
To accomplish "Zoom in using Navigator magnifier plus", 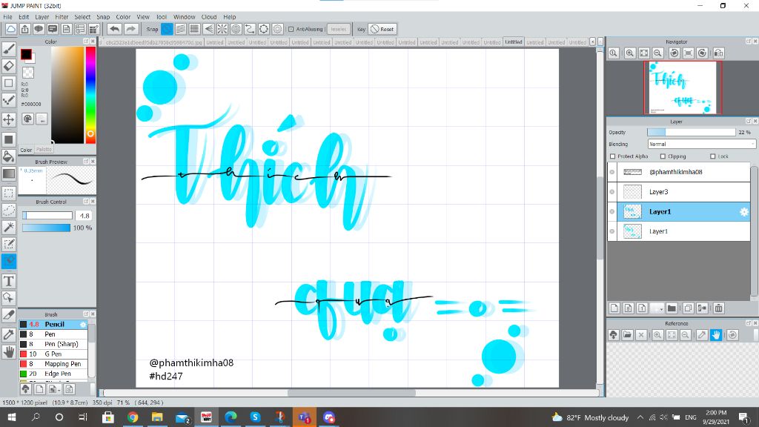I will click(630, 53).
